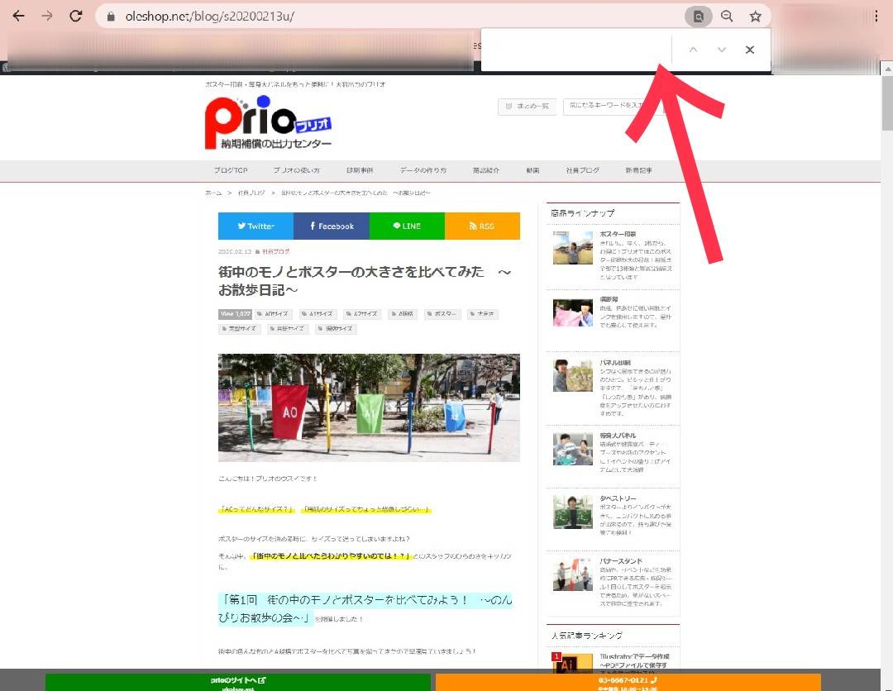Click the 定型サイズ tag
Viewport: 893px width, 691px height.
pyautogui.click(x=239, y=328)
